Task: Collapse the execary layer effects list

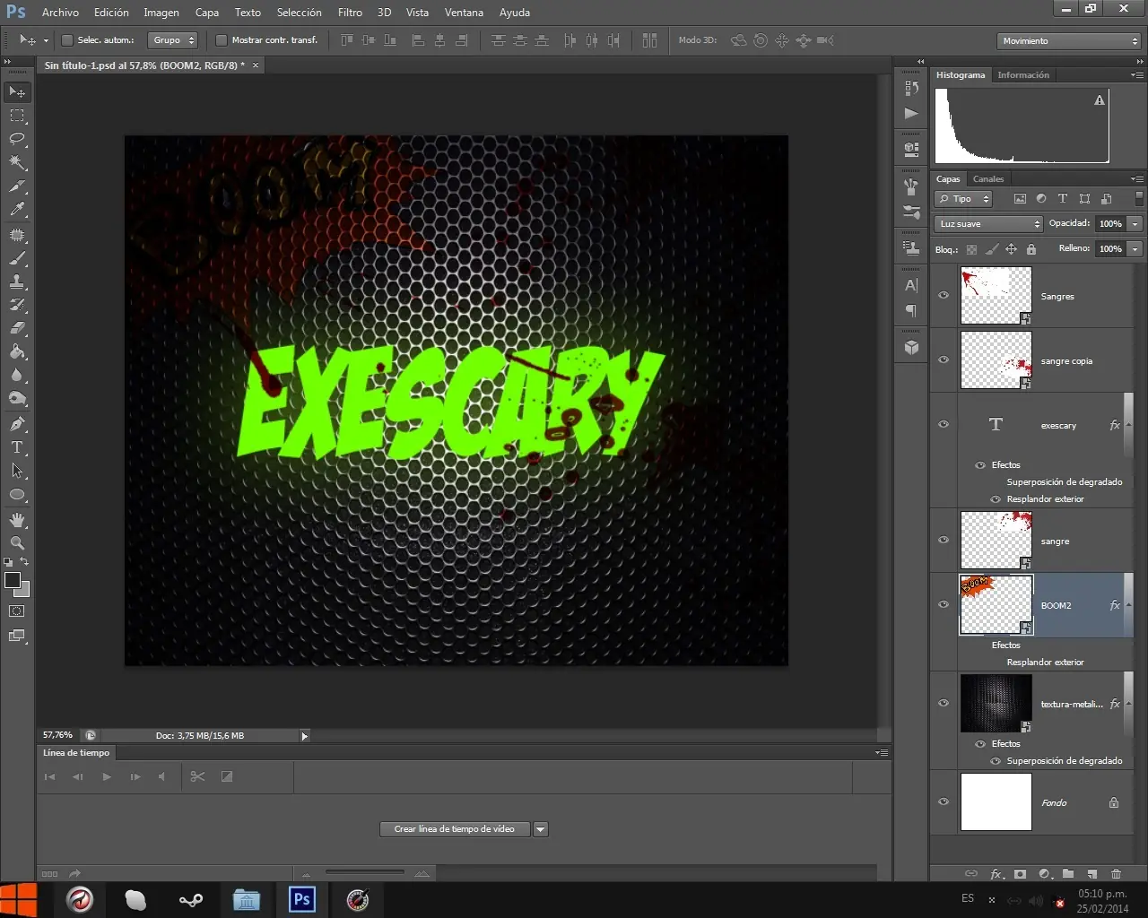Action: click(x=1127, y=425)
